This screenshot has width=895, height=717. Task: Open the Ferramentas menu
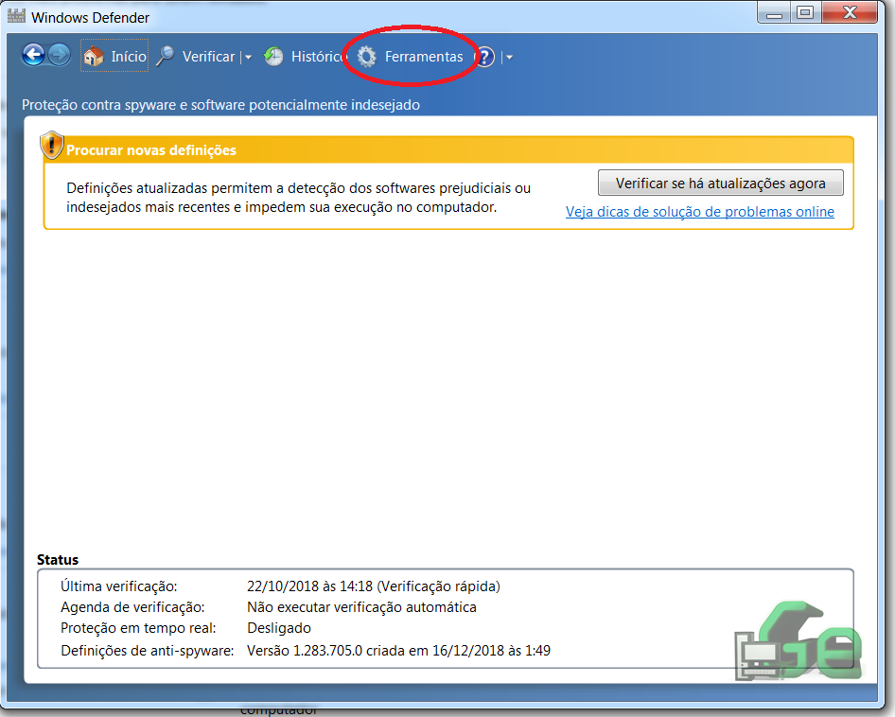point(424,57)
